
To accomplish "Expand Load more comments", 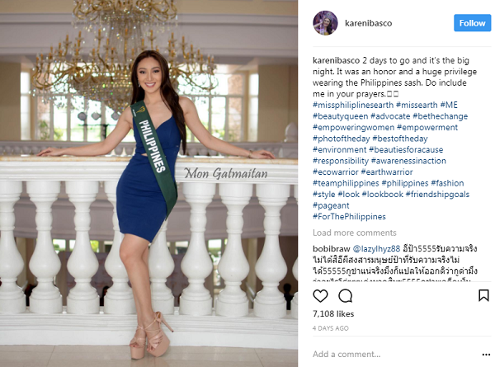I will point(355,233).
